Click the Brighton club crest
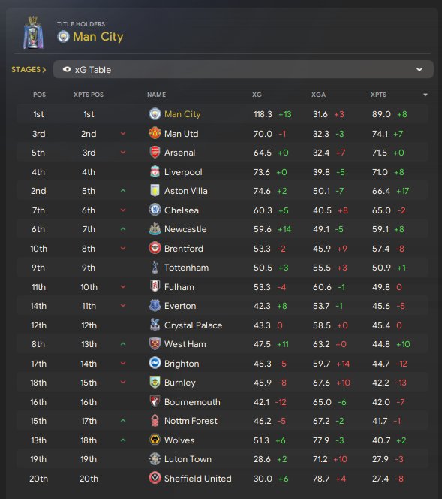The image size is (442, 499). 155,363
